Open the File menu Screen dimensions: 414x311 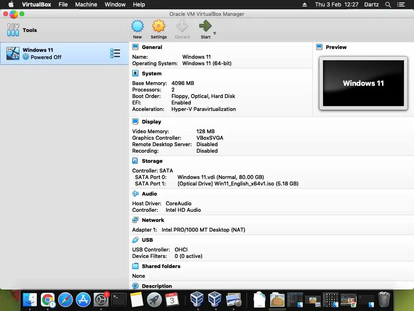(63, 4)
